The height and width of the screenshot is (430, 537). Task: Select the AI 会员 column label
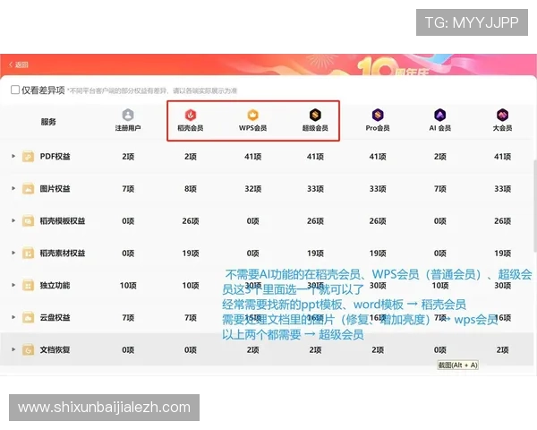439,128
